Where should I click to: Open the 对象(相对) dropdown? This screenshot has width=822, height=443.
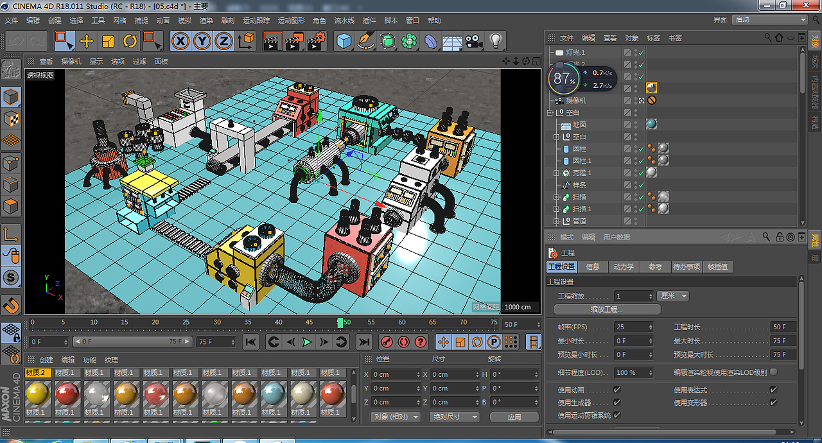(396, 417)
